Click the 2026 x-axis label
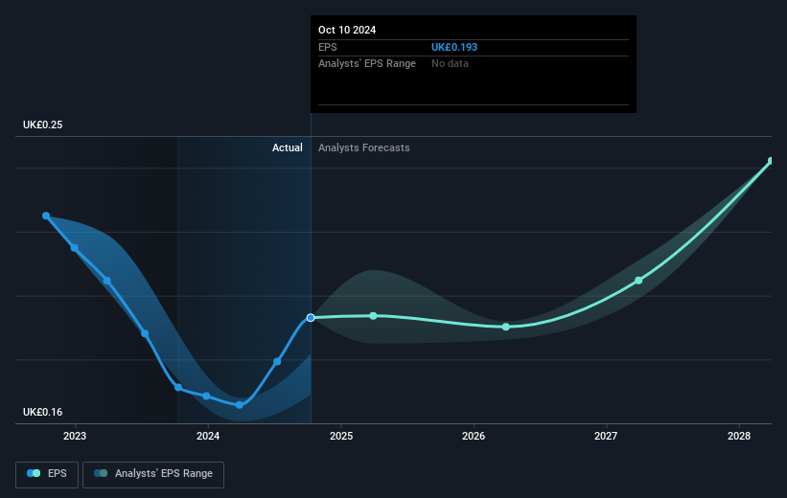Image resolution: width=787 pixels, height=498 pixels. (x=474, y=436)
